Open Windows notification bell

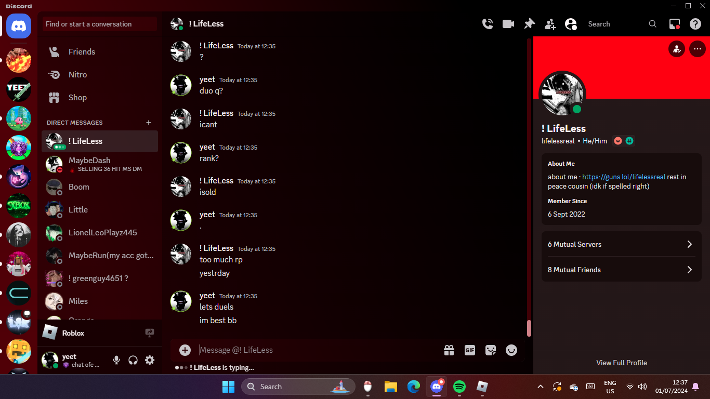(x=695, y=387)
